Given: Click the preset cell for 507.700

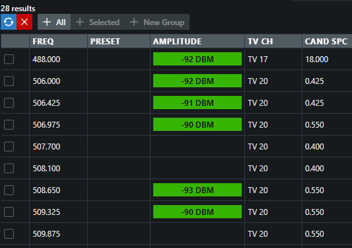Looking at the screenshot, I should [119, 147].
